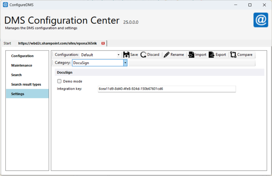Click the DocuSign section header
Screen dimensions: 272x176
tap(159, 72)
